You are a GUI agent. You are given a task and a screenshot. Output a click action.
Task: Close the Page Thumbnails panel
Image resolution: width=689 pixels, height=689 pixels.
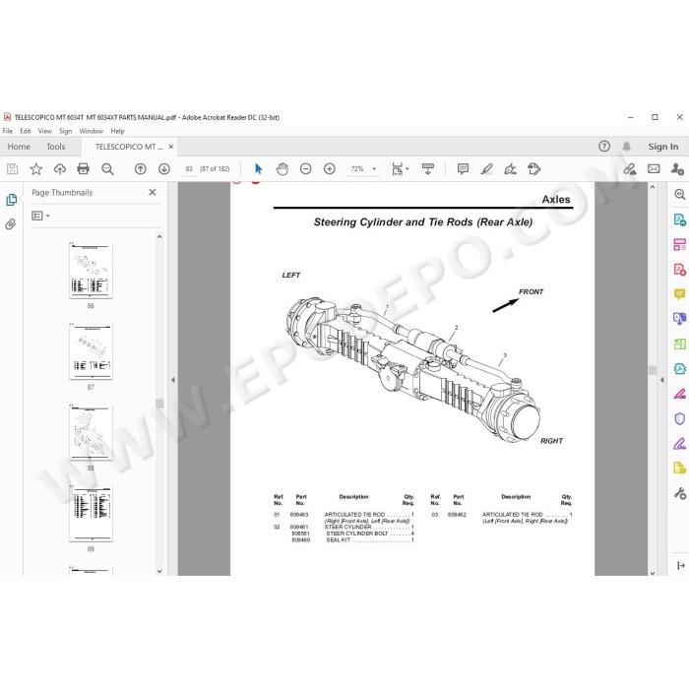(153, 192)
